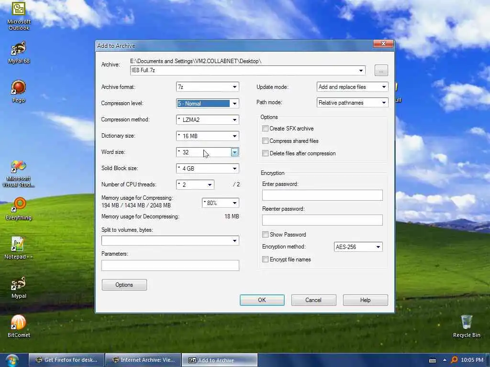
Task: Expand the Dictionary size dropdown
Action: pos(208,136)
